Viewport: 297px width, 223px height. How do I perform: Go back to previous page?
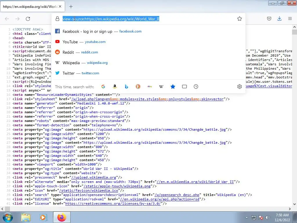(x=7, y=19)
